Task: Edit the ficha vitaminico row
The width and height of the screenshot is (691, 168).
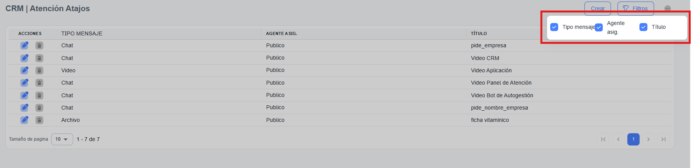Action: click(x=24, y=120)
